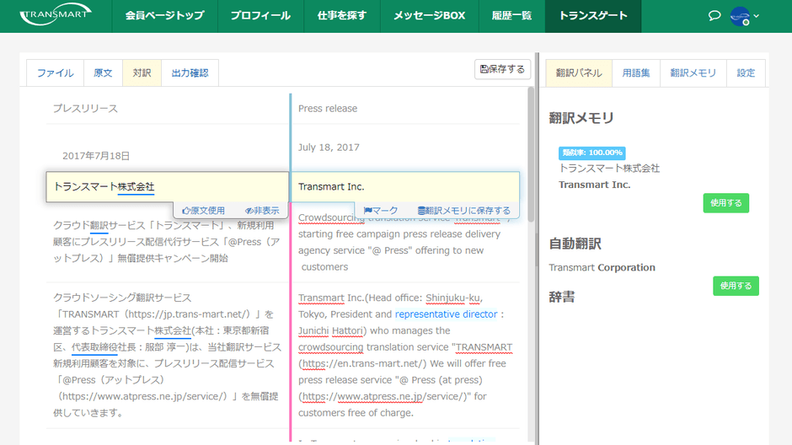Mark the segment with the flag マーク
Image resolution: width=792 pixels, height=445 pixels.
pos(381,211)
